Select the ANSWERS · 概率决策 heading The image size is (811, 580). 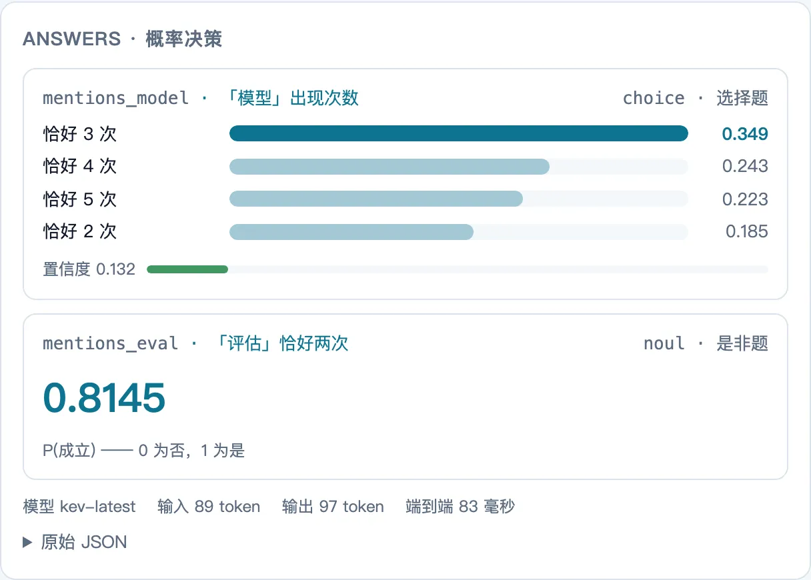(x=122, y=39)
